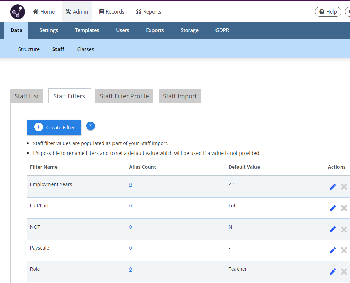Select the Full/Part filter name

40,206
